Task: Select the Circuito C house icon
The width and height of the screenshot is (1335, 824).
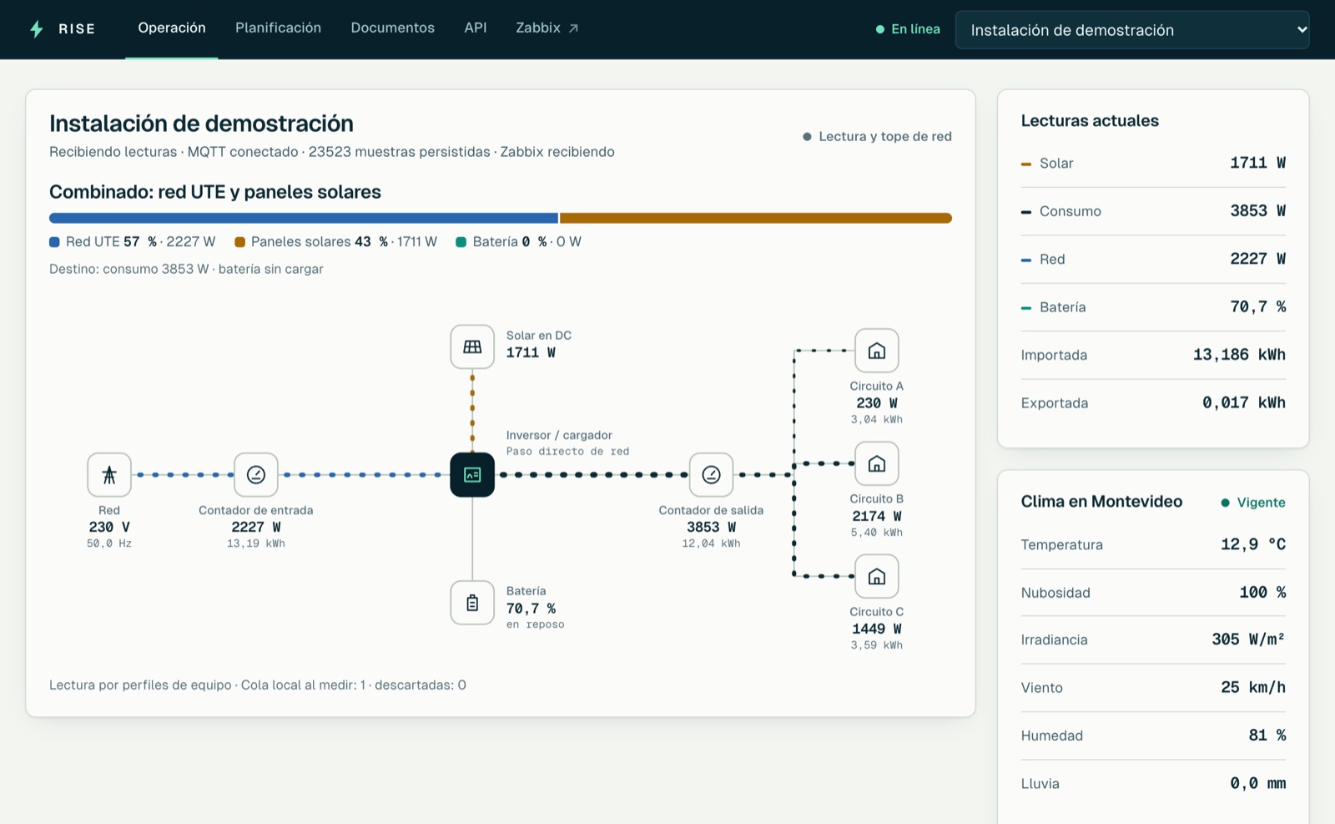Action: 877,576
